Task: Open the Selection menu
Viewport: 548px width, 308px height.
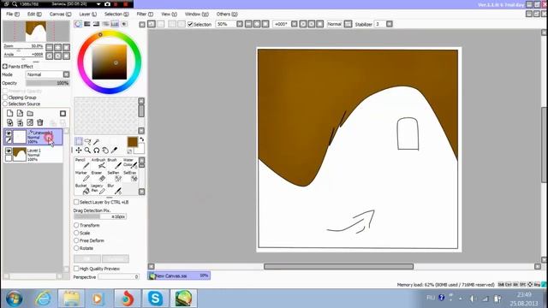Action: pos(116,14)
